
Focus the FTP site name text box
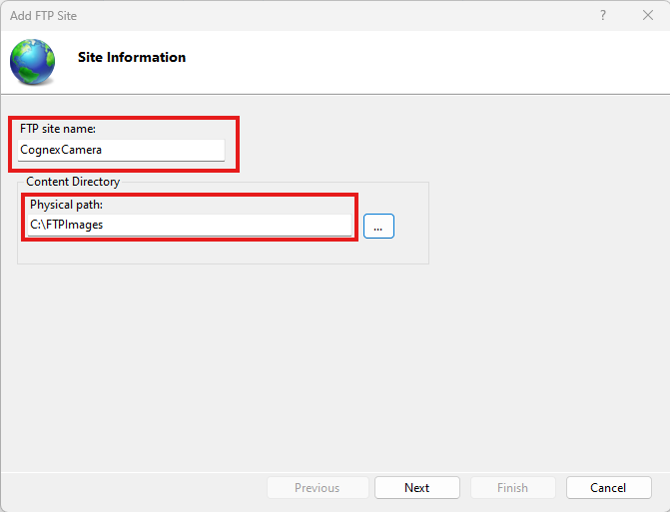point(160,150)
